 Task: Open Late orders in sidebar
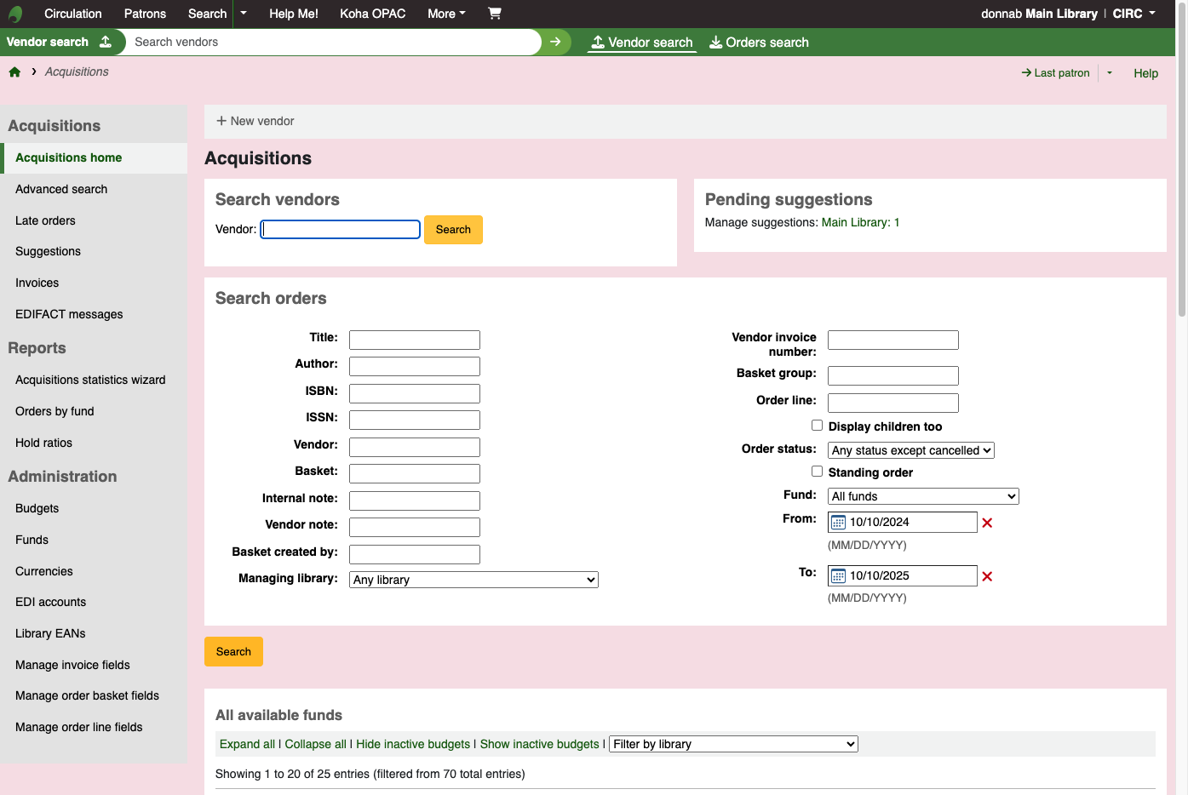(45, 220)
